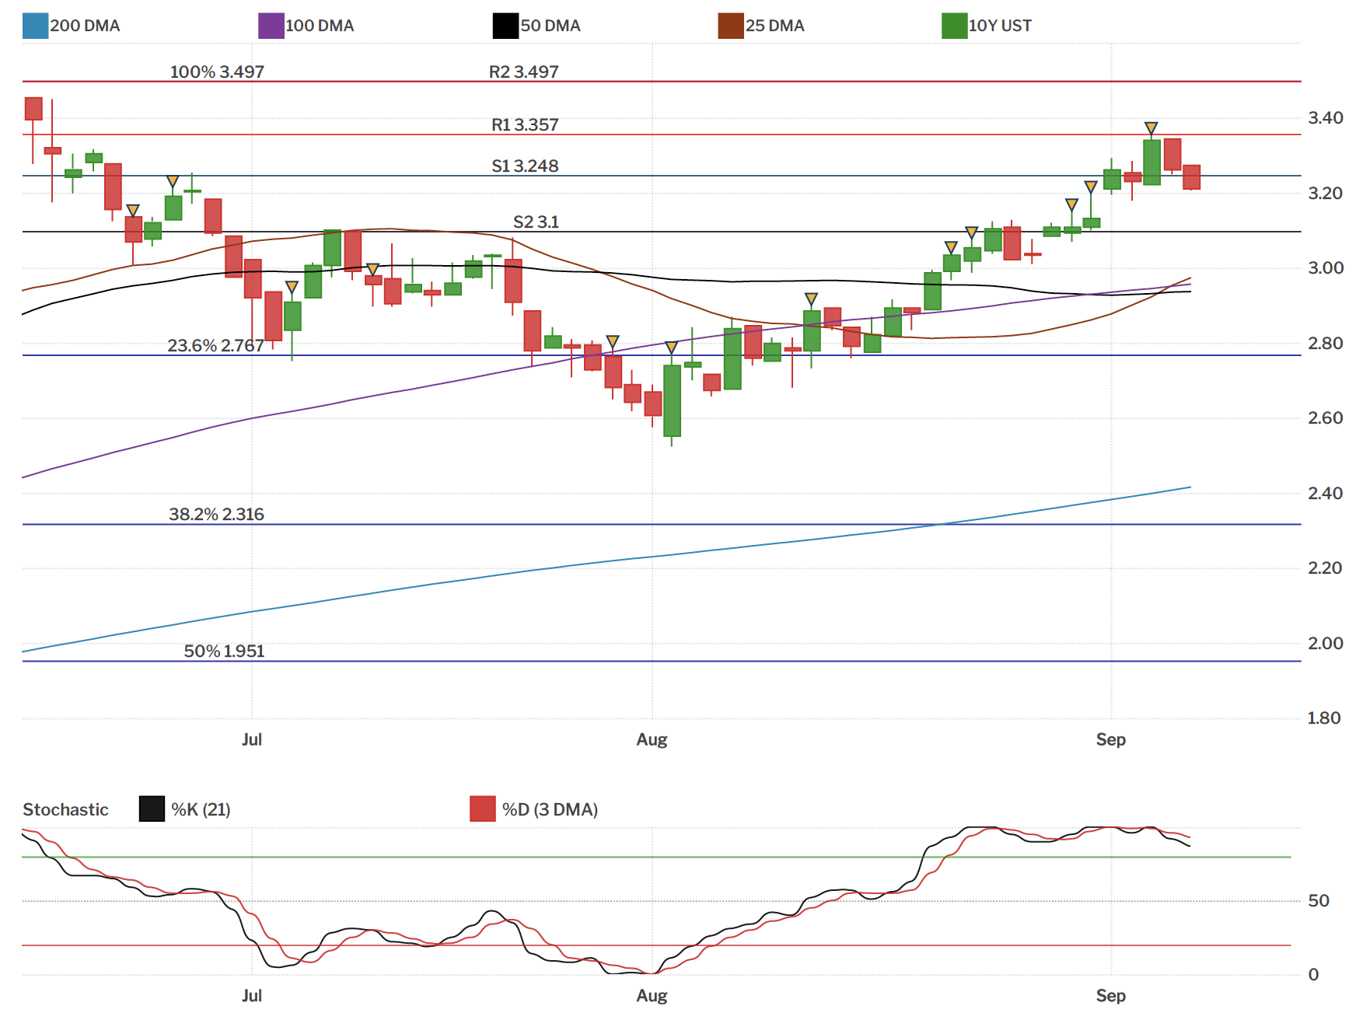
Task: Click the 2.60 y-axis value
Action: (x=1326, y=417)
